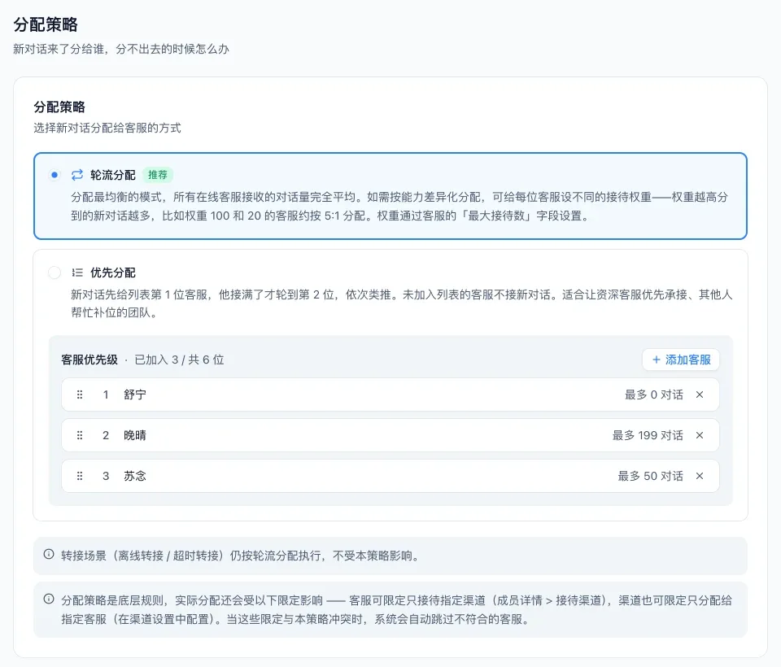Grab the drag handle for 苏念
Screen dimensions: 781x667
coord(80,476)
